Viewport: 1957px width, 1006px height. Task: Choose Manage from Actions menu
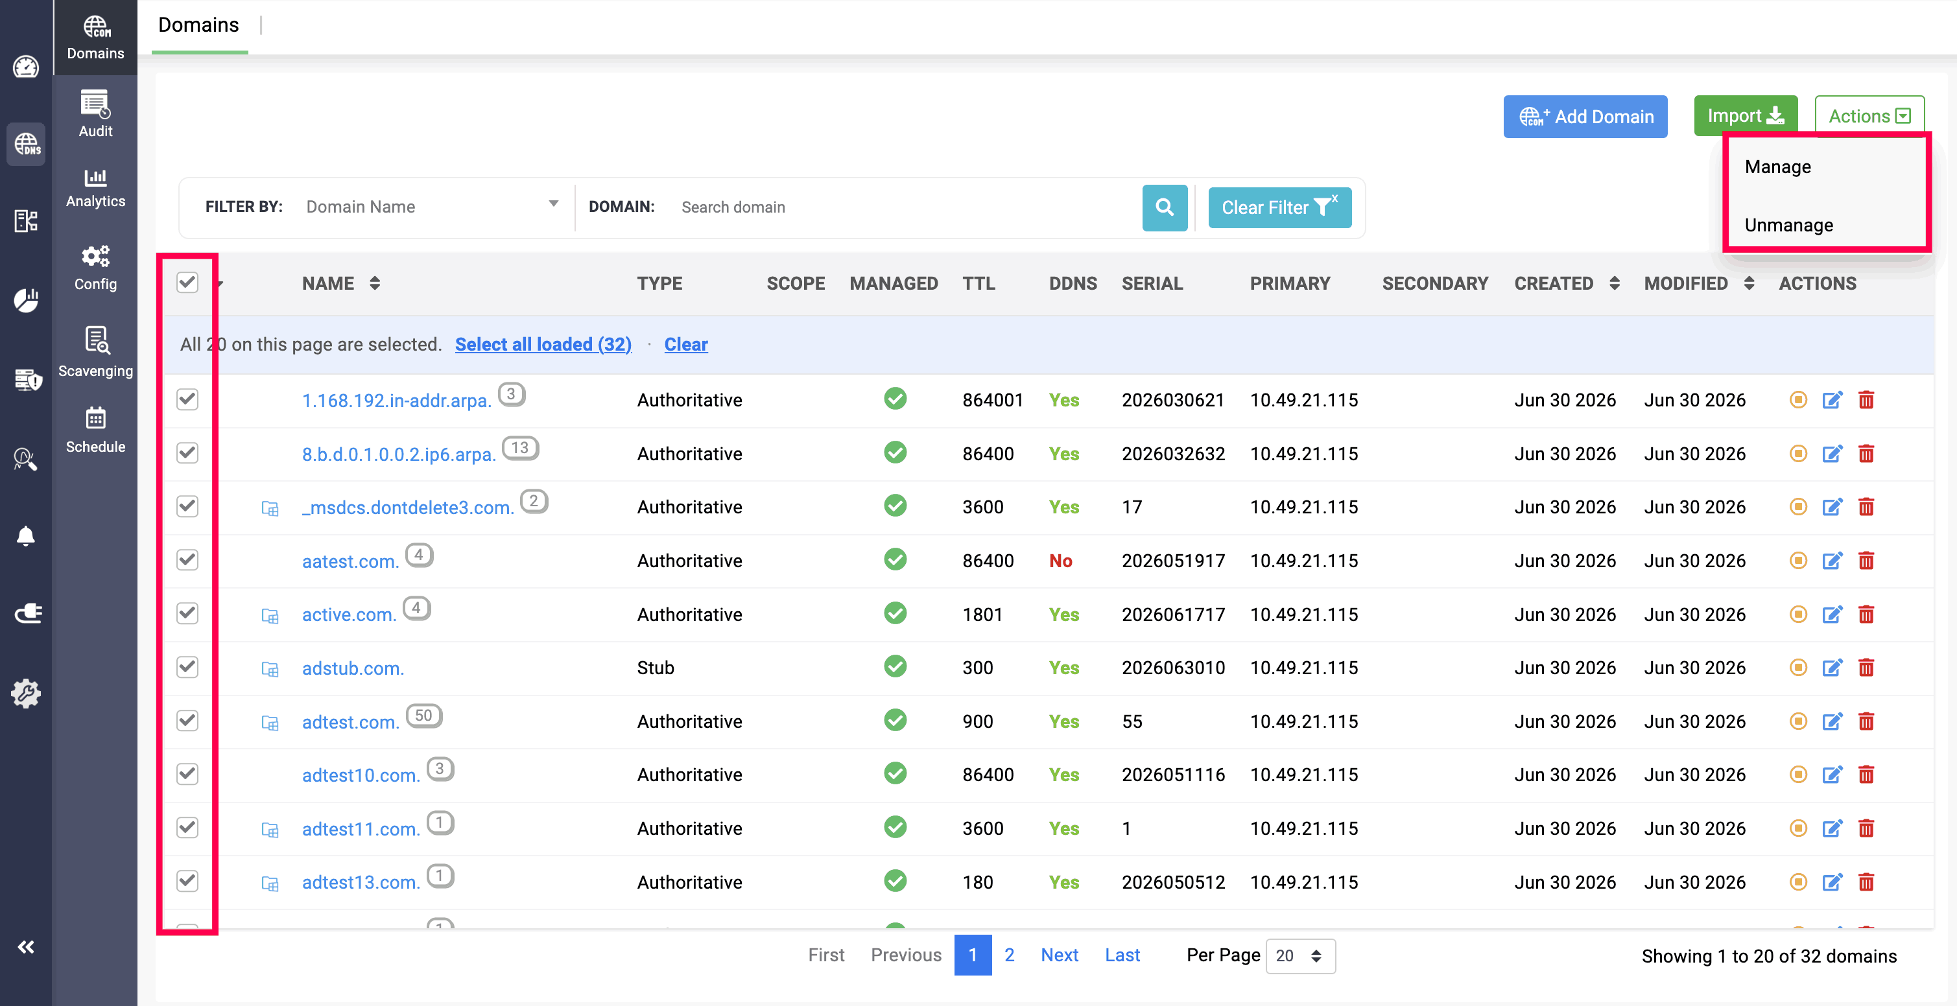coord(1778,167)
